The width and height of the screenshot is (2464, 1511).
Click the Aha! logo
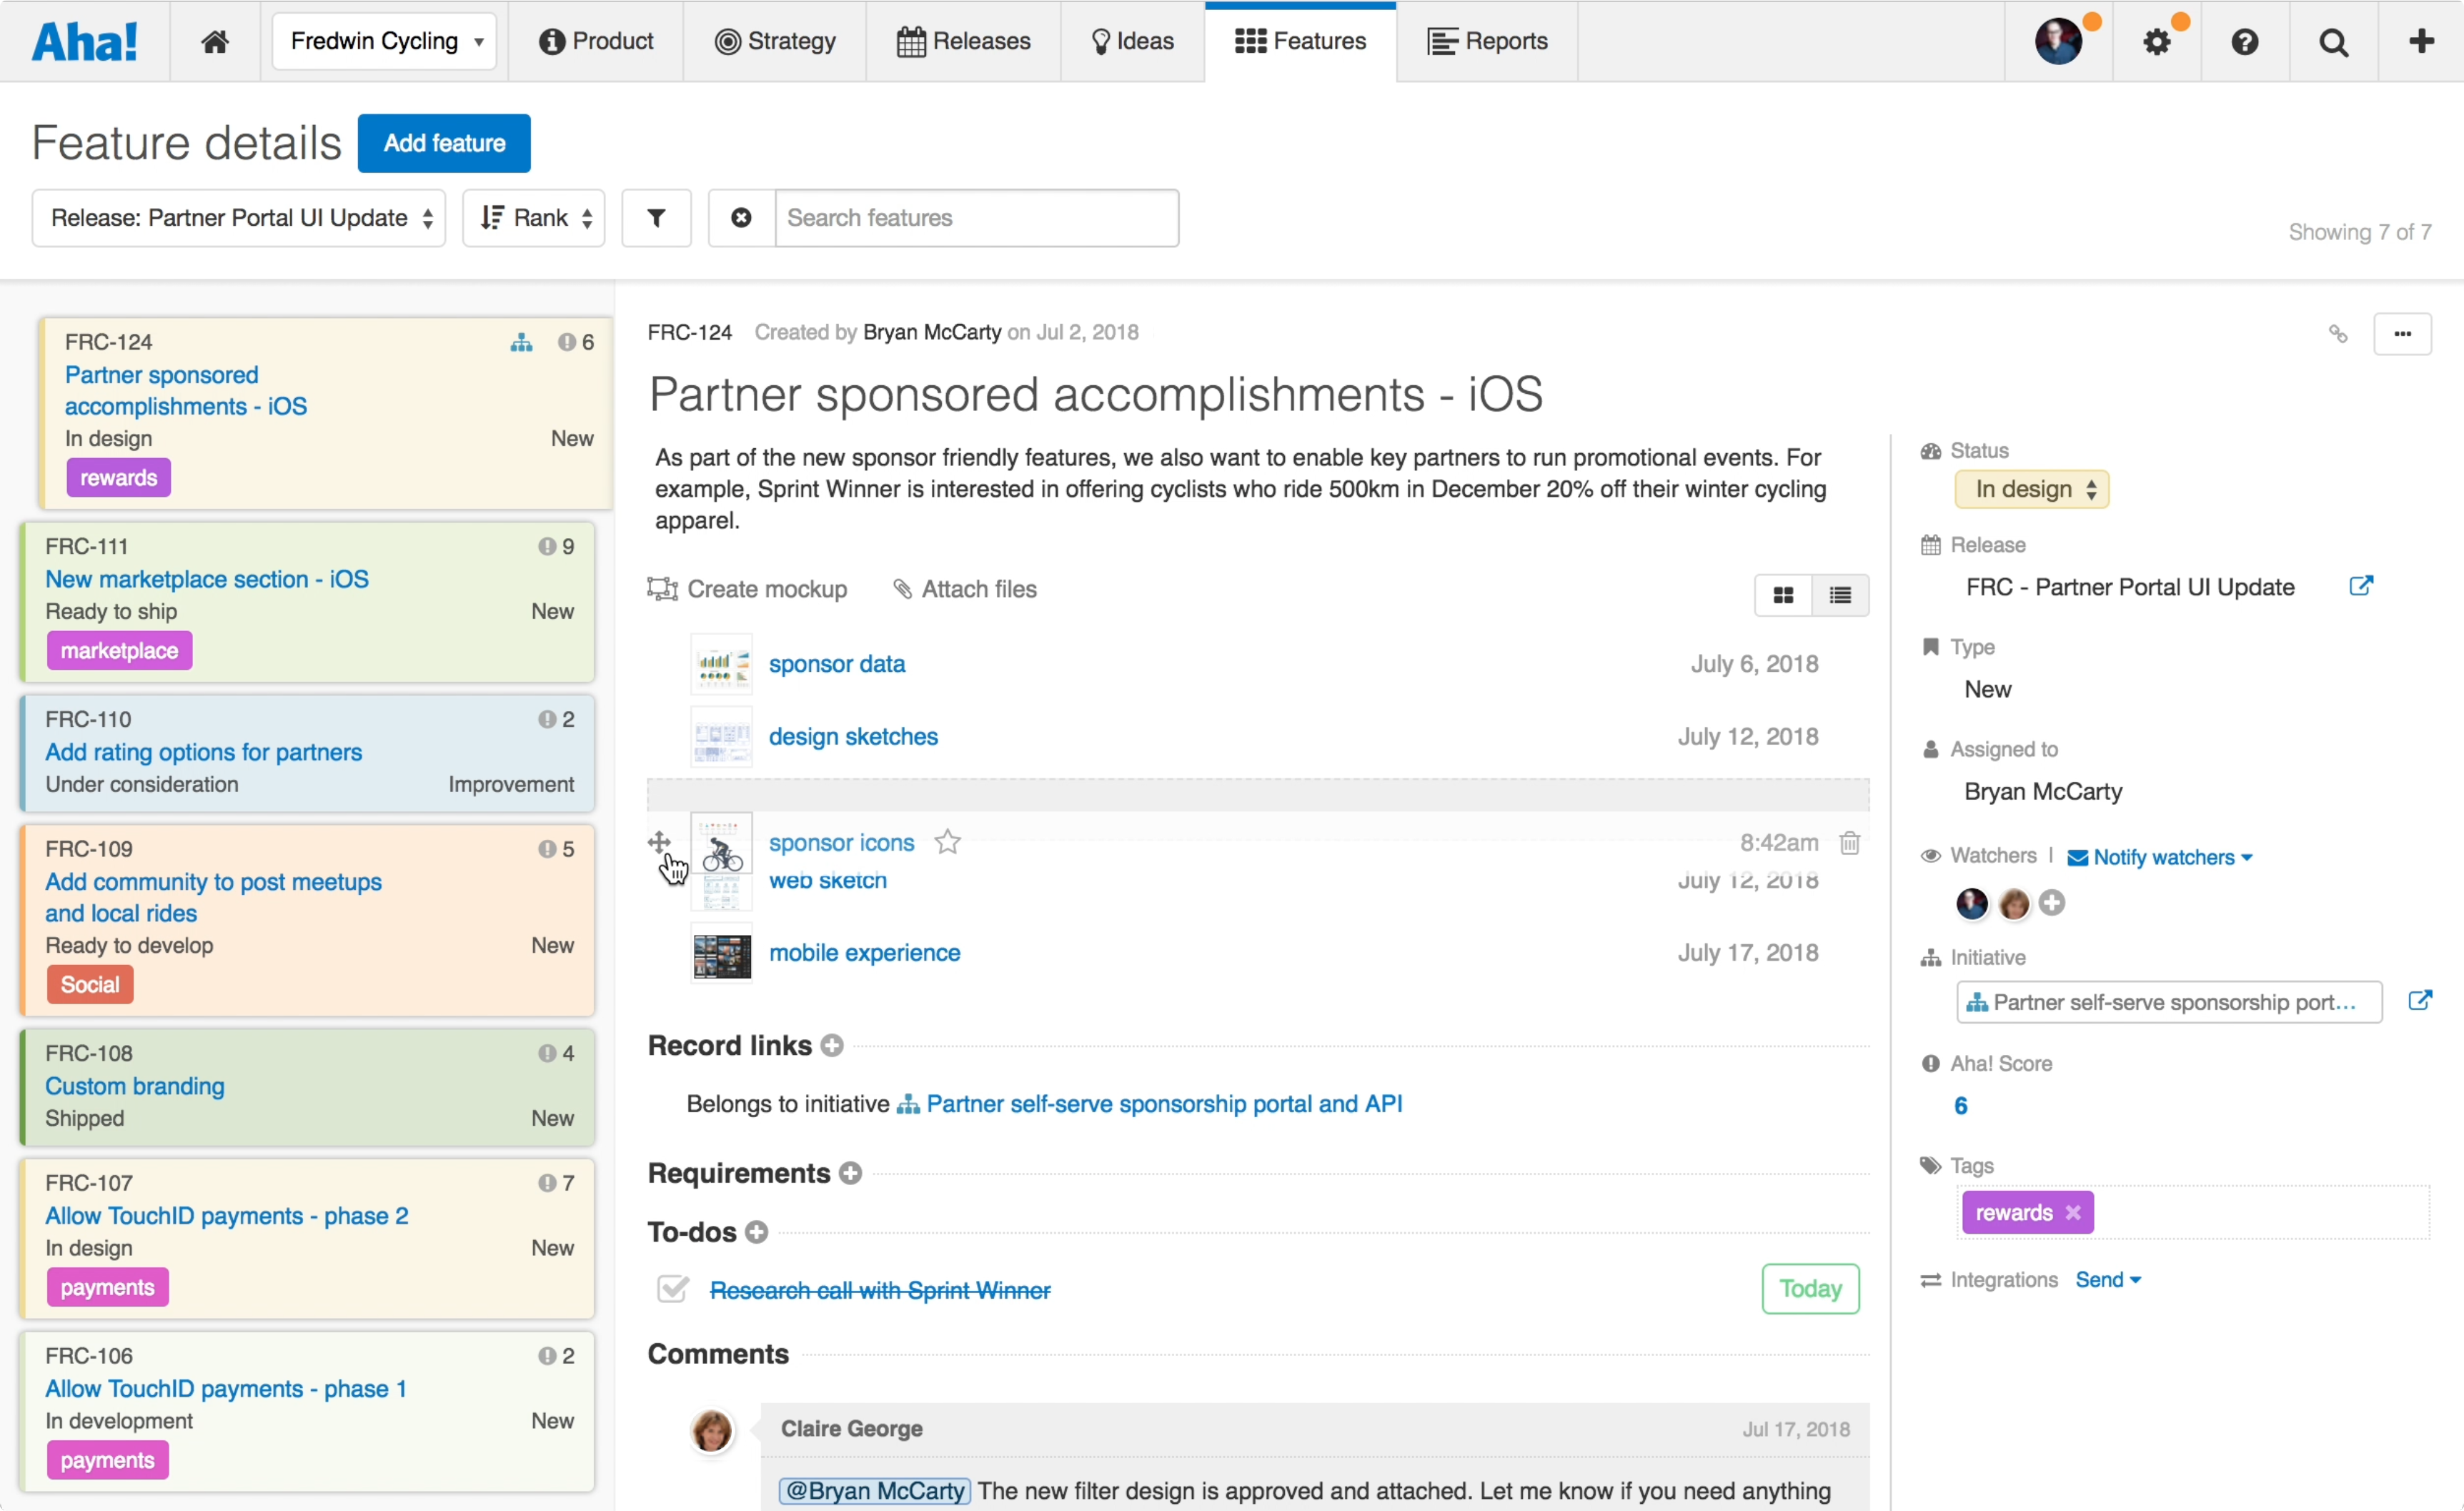coord(85,41)
